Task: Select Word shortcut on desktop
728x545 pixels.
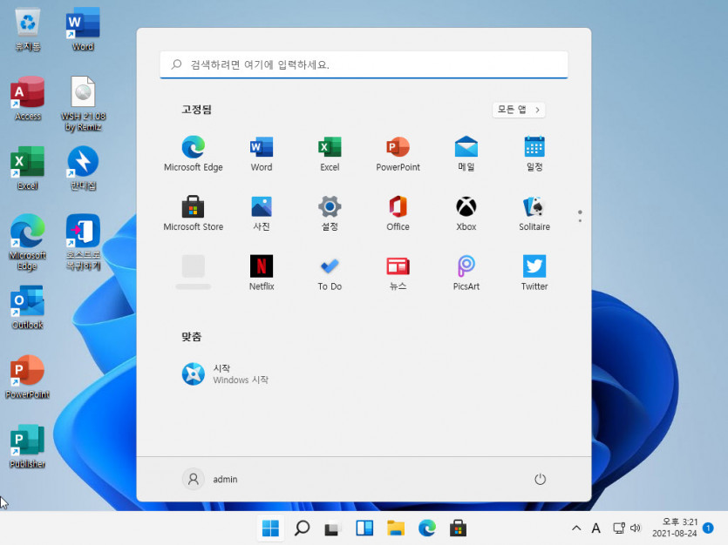Action: 83,30
